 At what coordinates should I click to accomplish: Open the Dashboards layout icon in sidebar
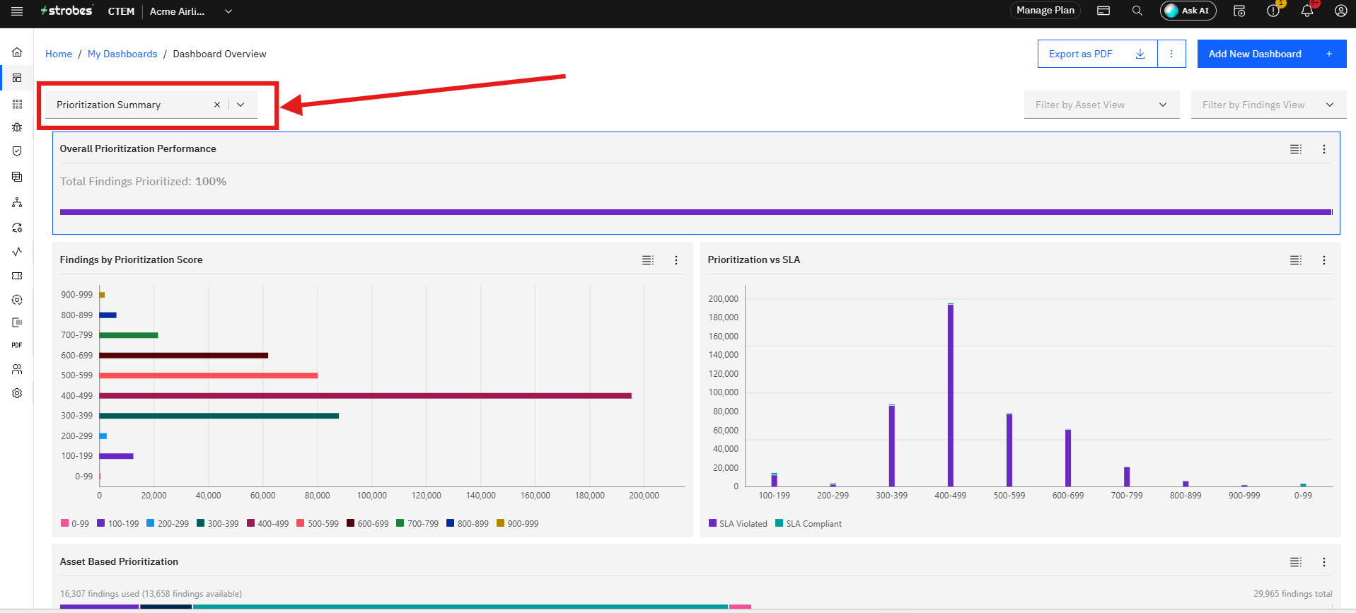pyautogui.click(x=17, y=78)
